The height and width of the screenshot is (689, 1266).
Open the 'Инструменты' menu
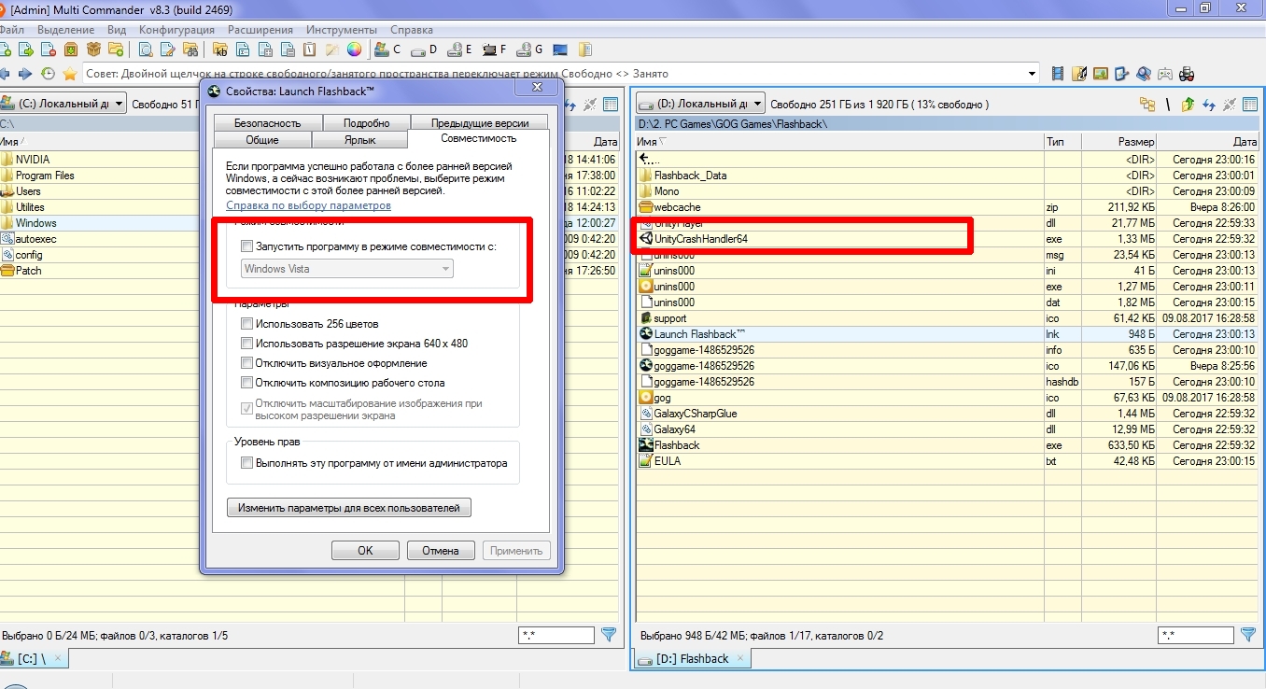(x=342, y=30)
